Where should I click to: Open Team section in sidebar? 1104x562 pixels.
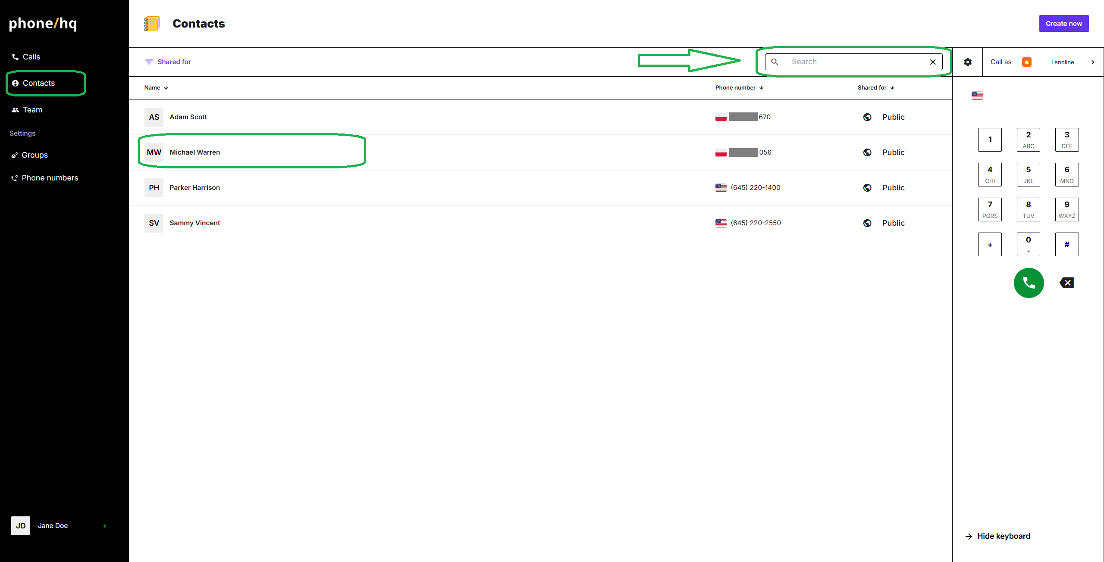pyautogui.click(x=32, y=110)
